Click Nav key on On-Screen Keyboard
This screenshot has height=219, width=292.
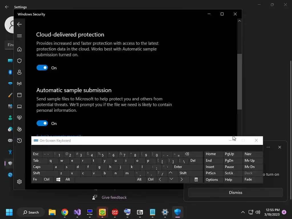(253, 154)
